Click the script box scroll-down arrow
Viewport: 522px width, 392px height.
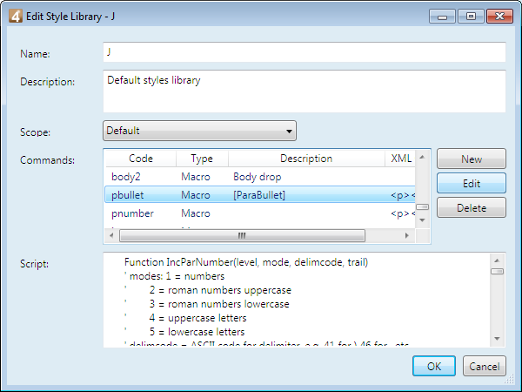point(497,339)
